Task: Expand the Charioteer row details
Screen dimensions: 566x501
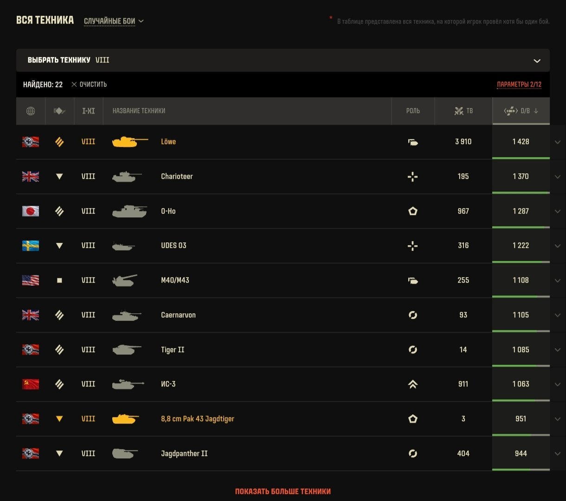Action: click(558, 177)
